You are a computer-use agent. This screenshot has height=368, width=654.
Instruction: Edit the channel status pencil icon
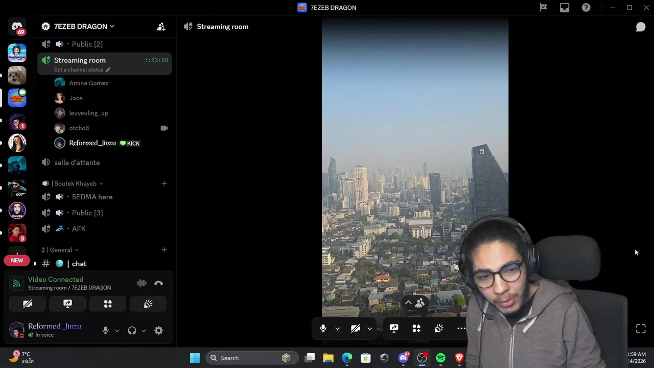(108, 70)
